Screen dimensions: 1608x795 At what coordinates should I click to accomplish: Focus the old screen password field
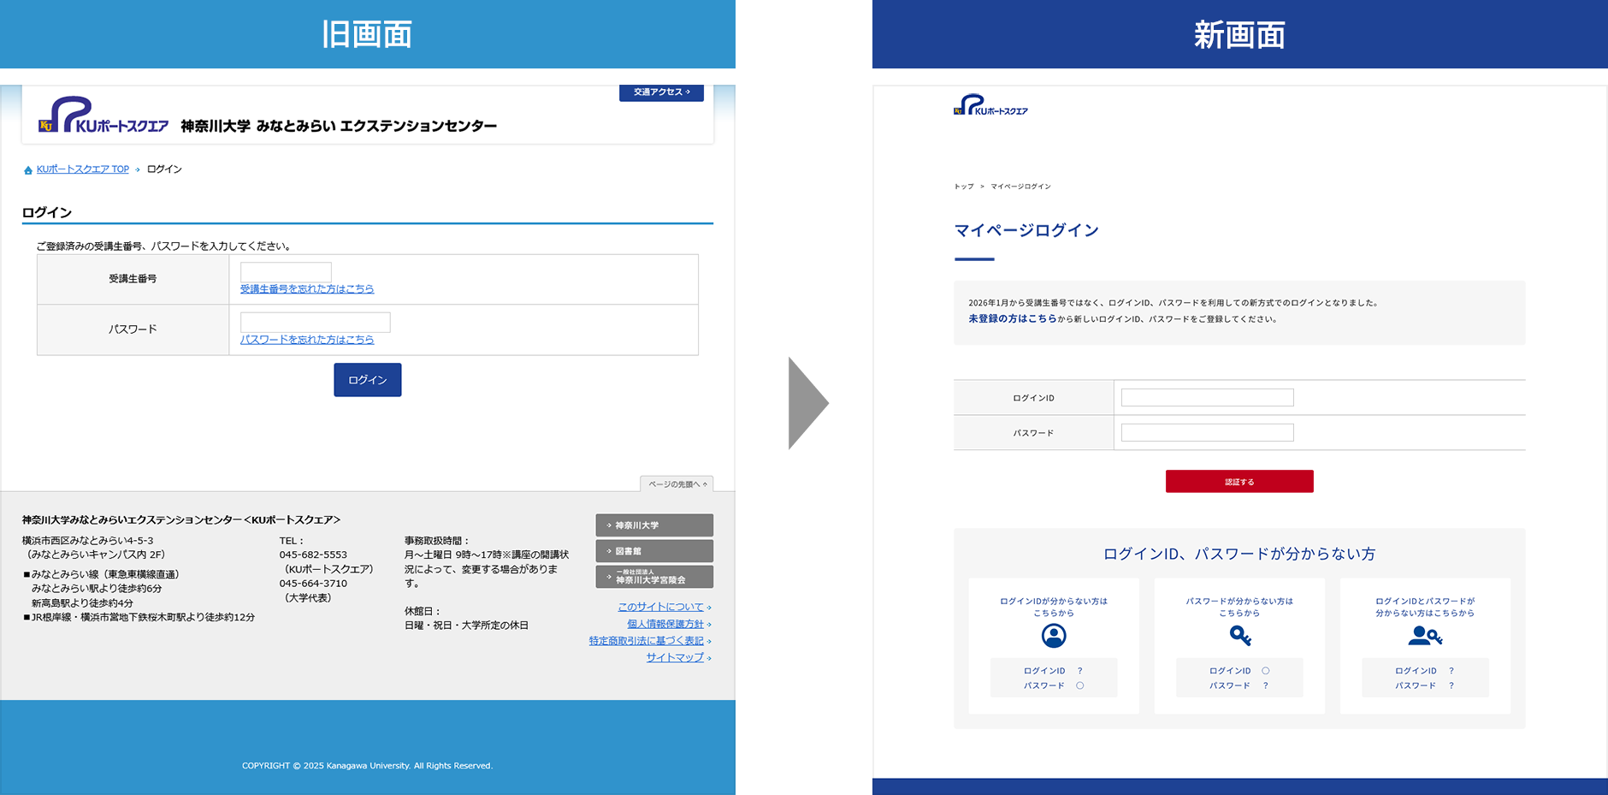pos(315,323)
